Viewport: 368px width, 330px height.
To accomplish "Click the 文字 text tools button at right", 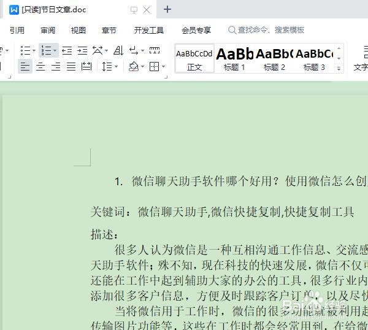I will click(361, 58).
